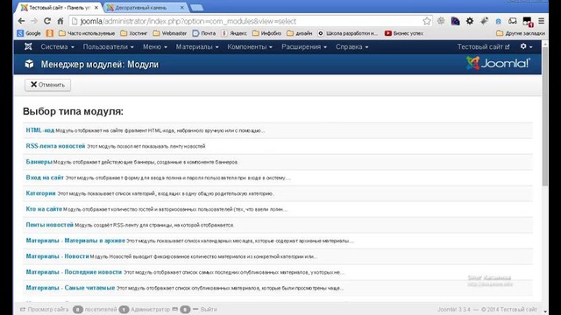Open the Материалы menu
Screen dimensions: 561x315
pos(196,46)
